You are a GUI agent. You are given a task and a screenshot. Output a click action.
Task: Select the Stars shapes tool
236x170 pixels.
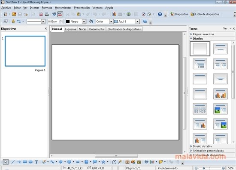tap(103, 162)
